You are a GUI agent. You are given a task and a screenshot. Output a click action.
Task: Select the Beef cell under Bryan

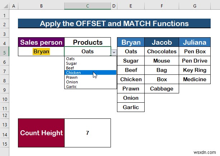tap(131, 70)
